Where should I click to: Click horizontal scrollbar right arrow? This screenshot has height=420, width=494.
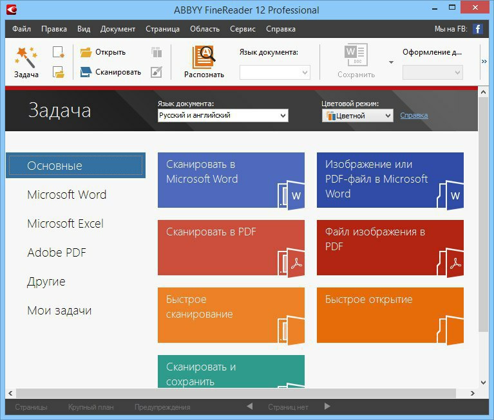pyautogui.click(x=472, y=393)
